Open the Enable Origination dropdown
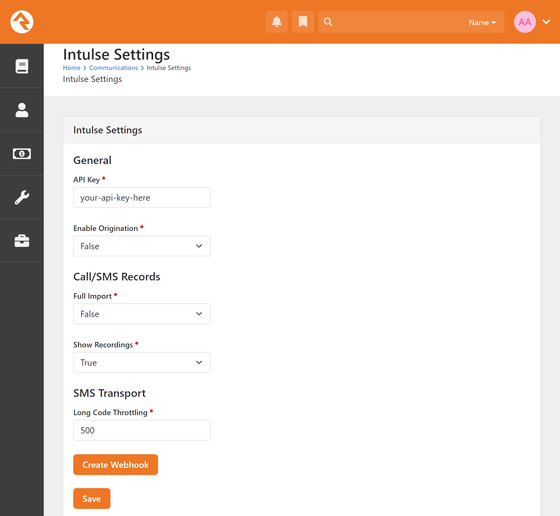The image size is (560, 516). click(x=142, y=246)
